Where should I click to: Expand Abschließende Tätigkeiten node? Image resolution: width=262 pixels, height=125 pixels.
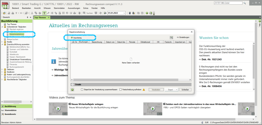click(x=2, y=79)
